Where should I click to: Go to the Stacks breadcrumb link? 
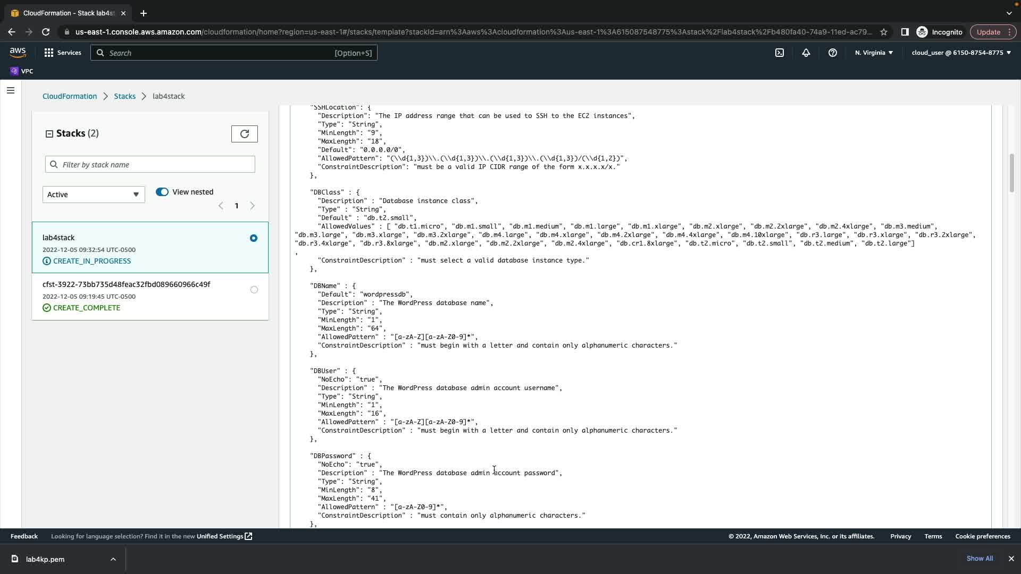124,96
